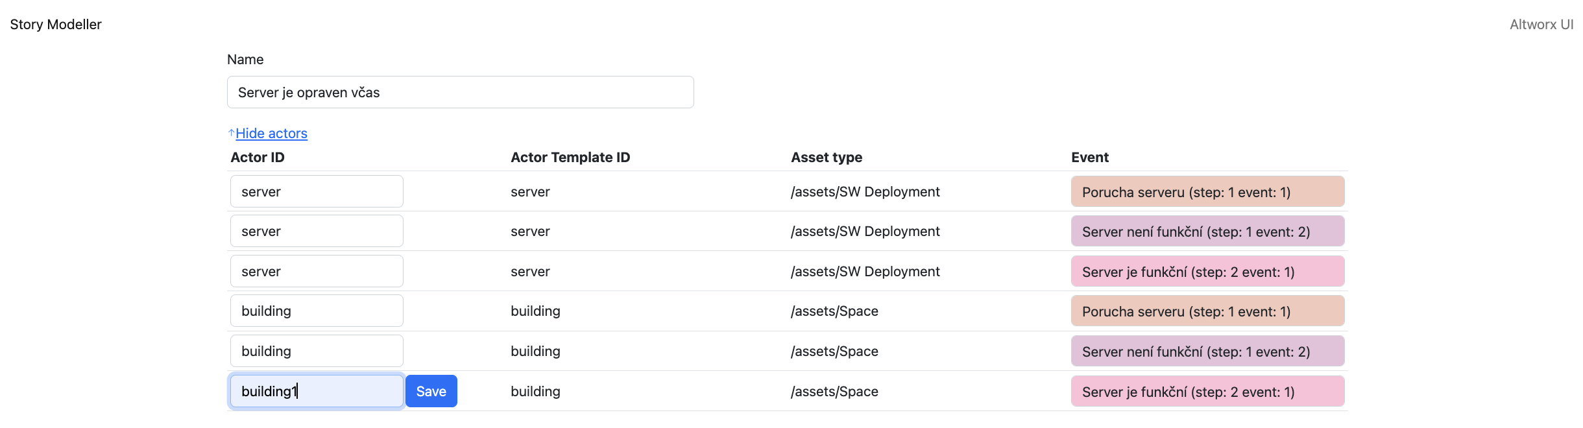1583x428 pixels.
Task: Edit server Actor ID in Server je funkční row
Action: pyautogui.click(x=317, y=271)
